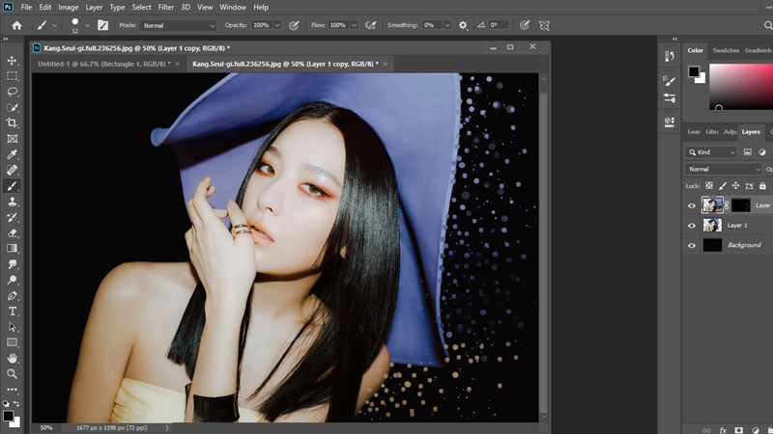Open the Mode dropdown set to Normal

tap(179, 26)
